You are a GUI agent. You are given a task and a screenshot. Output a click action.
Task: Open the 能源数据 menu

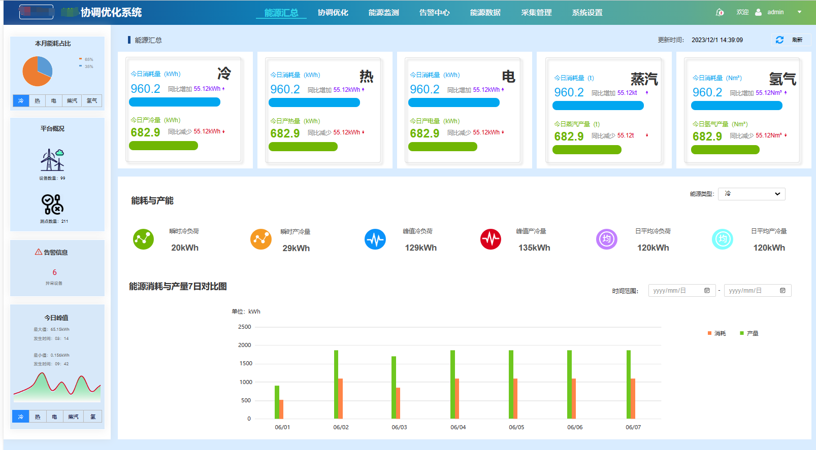click(x=485, y=13)
